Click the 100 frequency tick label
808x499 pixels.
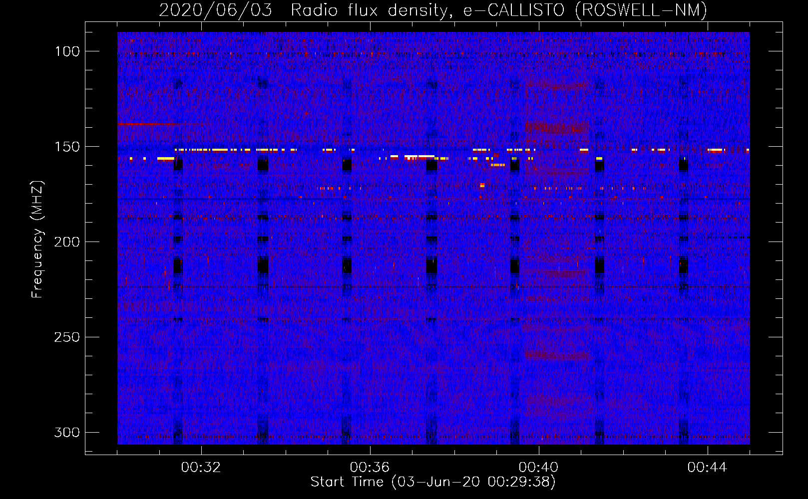67,51
